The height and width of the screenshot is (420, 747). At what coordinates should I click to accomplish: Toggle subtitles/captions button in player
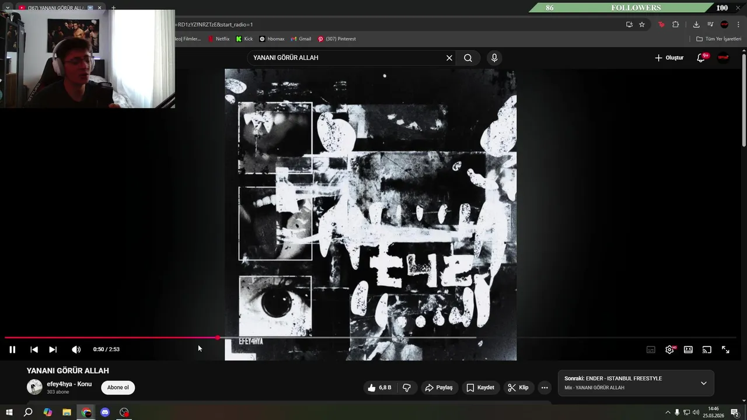651,349
